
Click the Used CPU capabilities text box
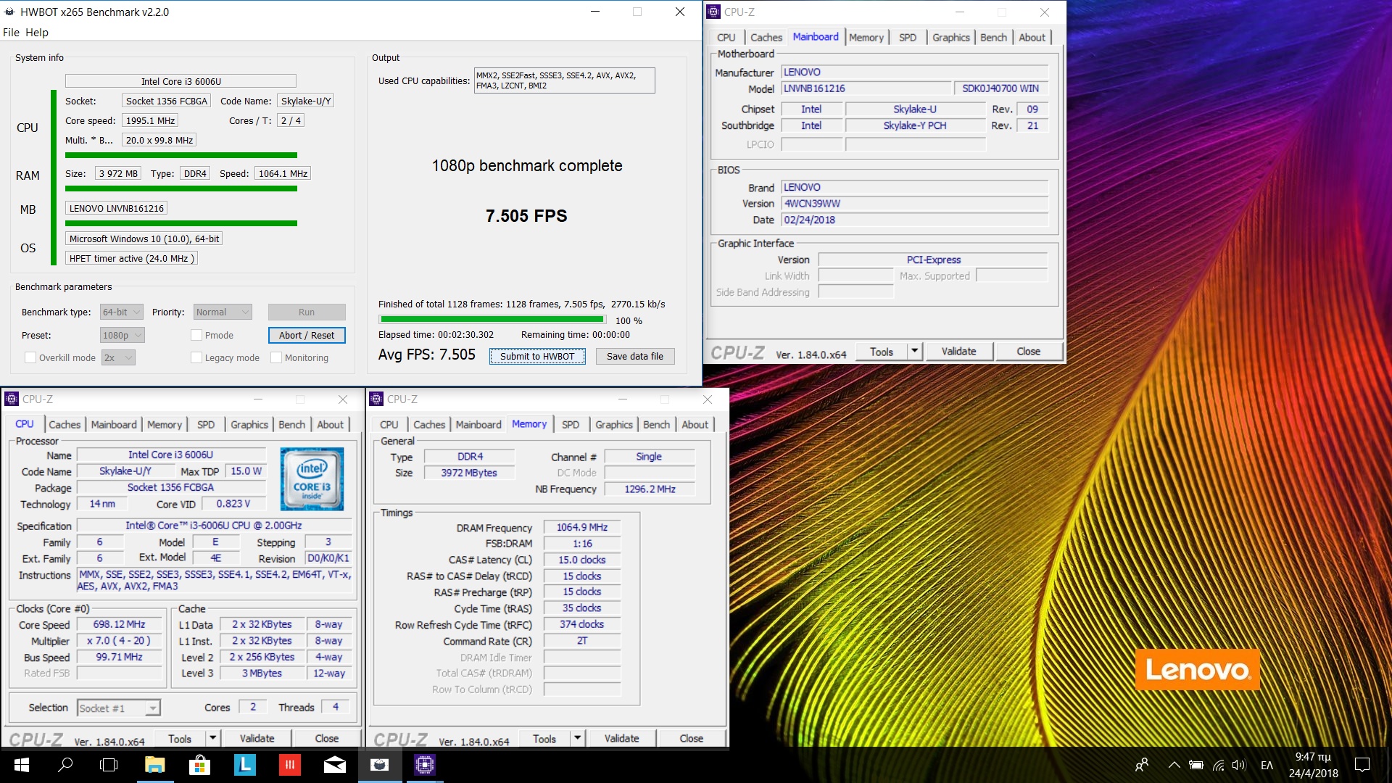tap(564, 80)
